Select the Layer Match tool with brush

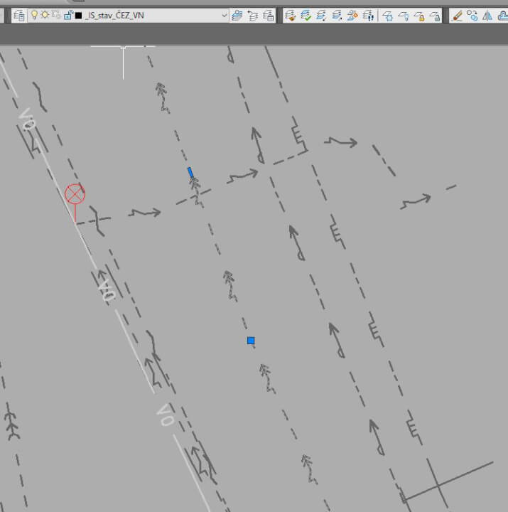[290, 15]
